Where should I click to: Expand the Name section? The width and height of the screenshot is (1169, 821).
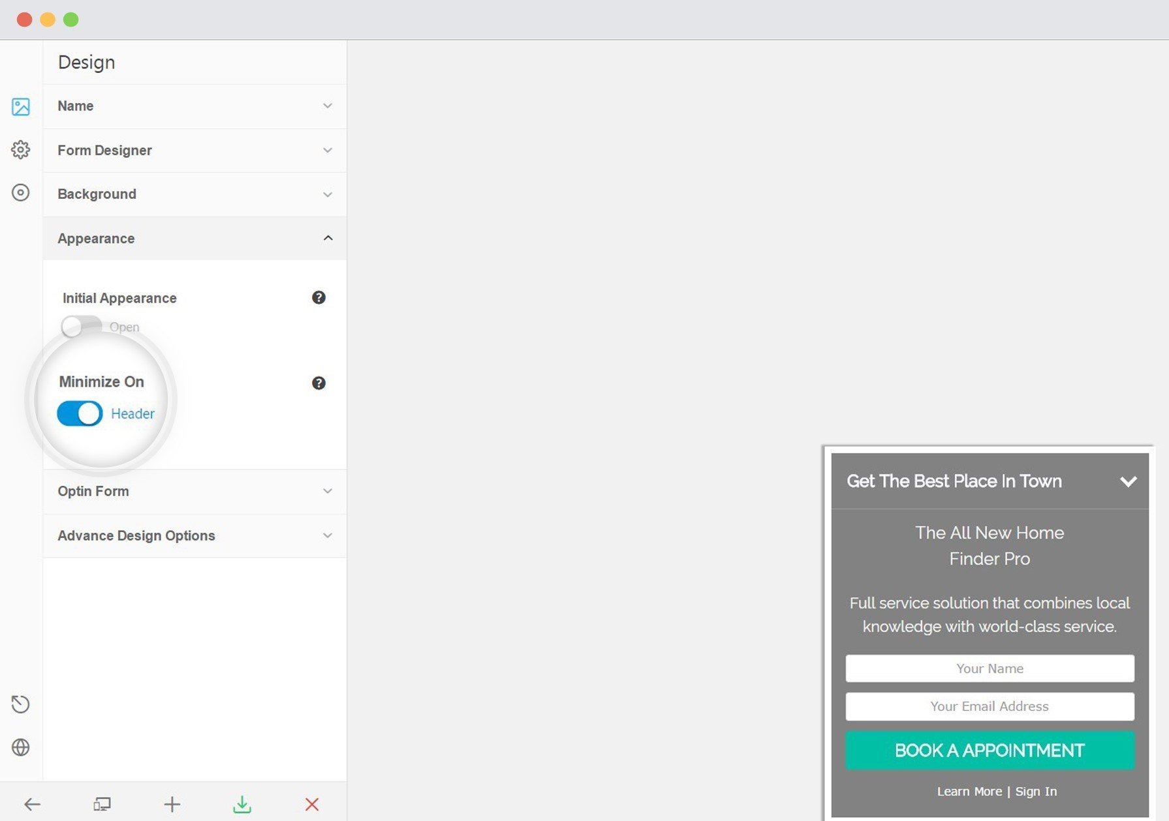pyautogui.click(x=195, y=106)
